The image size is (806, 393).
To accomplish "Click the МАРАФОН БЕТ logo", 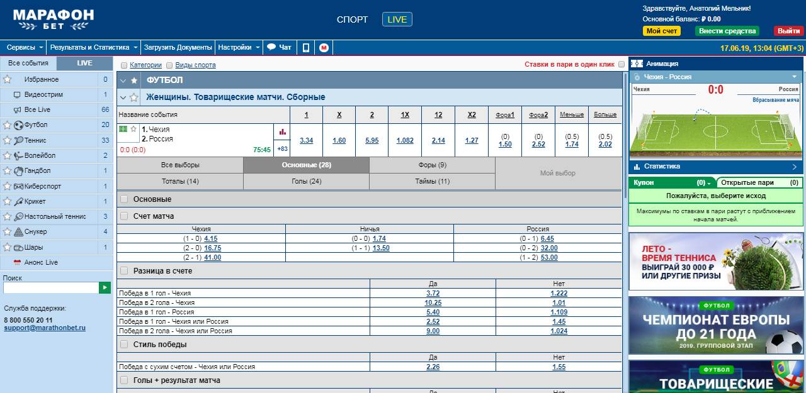I will pyautogui.click(x=54, y=19).
